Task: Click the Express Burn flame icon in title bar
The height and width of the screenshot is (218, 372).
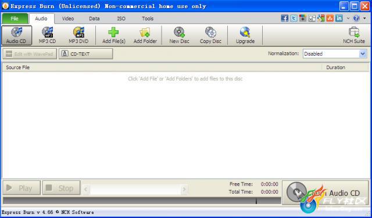Action: pos(5,6)
